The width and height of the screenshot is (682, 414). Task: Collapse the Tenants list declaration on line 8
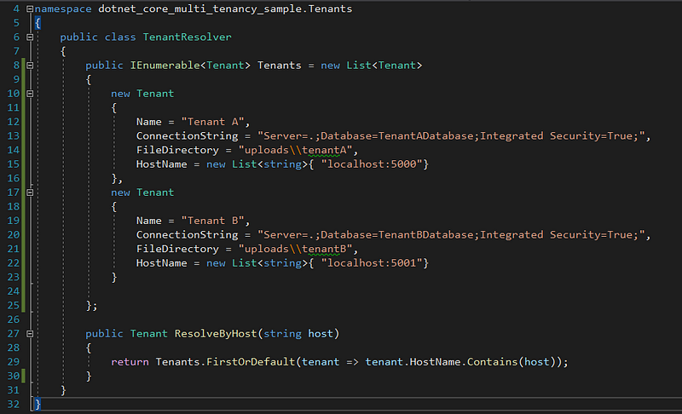pos(30,65)
